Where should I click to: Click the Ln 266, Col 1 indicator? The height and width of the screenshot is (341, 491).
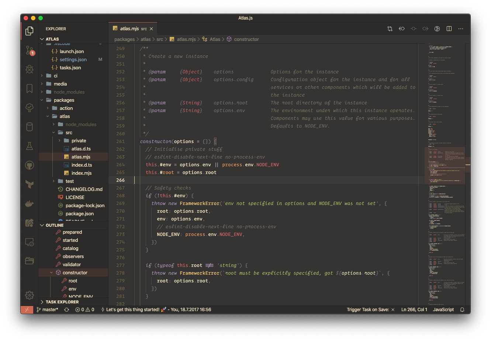414,310
